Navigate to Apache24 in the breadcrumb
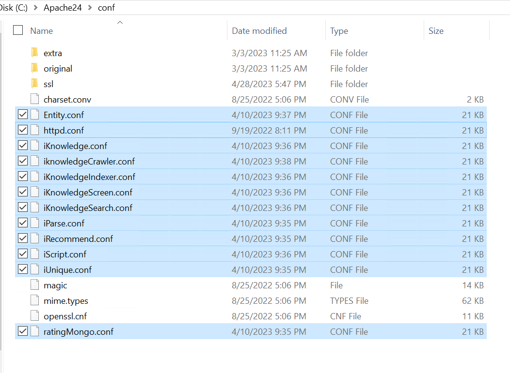This screenshot has width=510, height=373. tap(63, 8)
